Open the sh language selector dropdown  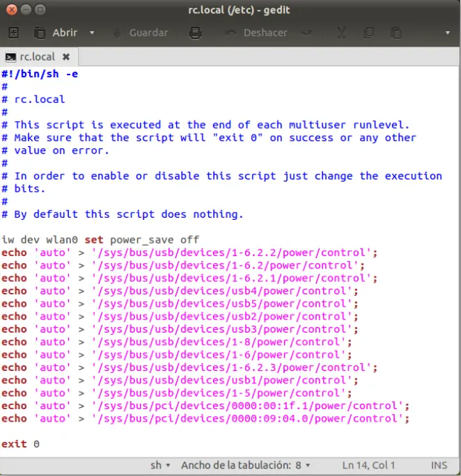160,465
